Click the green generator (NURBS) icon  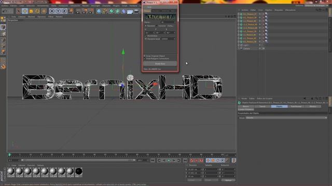point(111,11)
